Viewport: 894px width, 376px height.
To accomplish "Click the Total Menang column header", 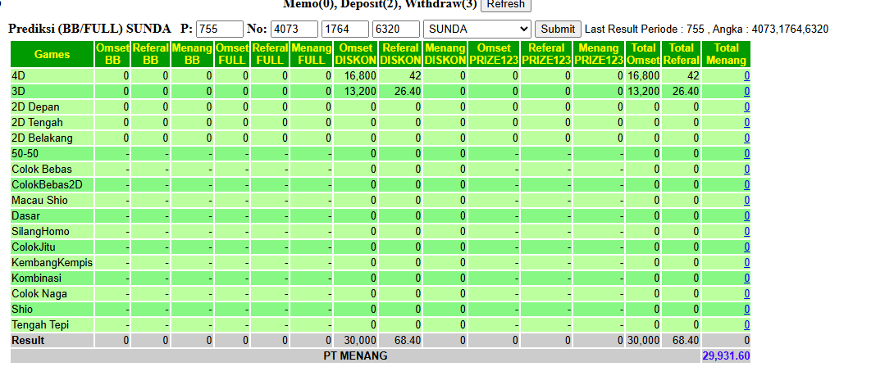I will (726, 54).
